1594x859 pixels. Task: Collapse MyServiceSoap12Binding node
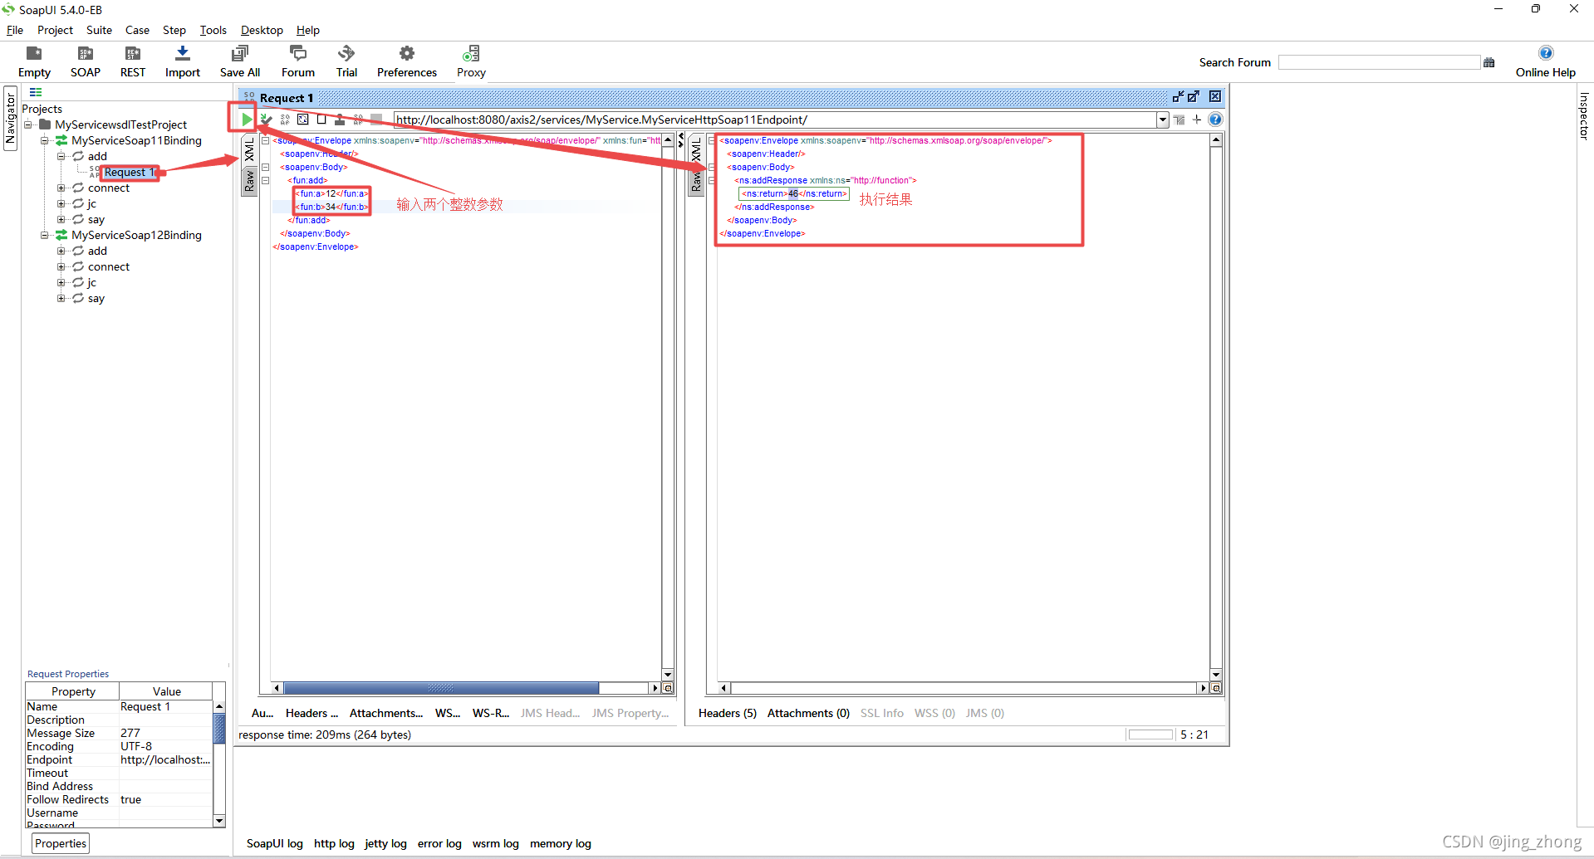click(44, 235)
